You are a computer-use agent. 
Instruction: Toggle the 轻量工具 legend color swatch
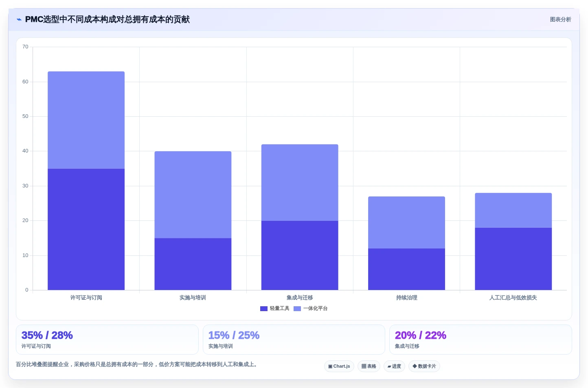[264, 309]
